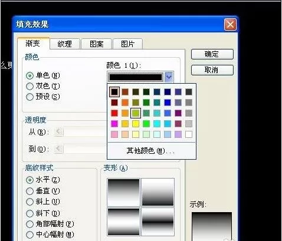The width and height of the screenshot is (282, 241).
Task: Choose the lavender swatch
Action: pyautogui.click(x=178, y=134)
